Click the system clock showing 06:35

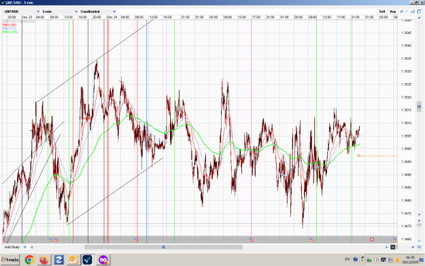click(x=410, y=257)
